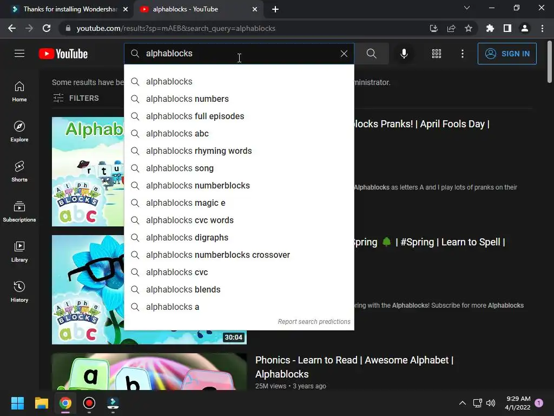This screenshot has height=416, width=554.
Task: Select the first 'alphablocks' suggestion
Action: pos(239,81)
